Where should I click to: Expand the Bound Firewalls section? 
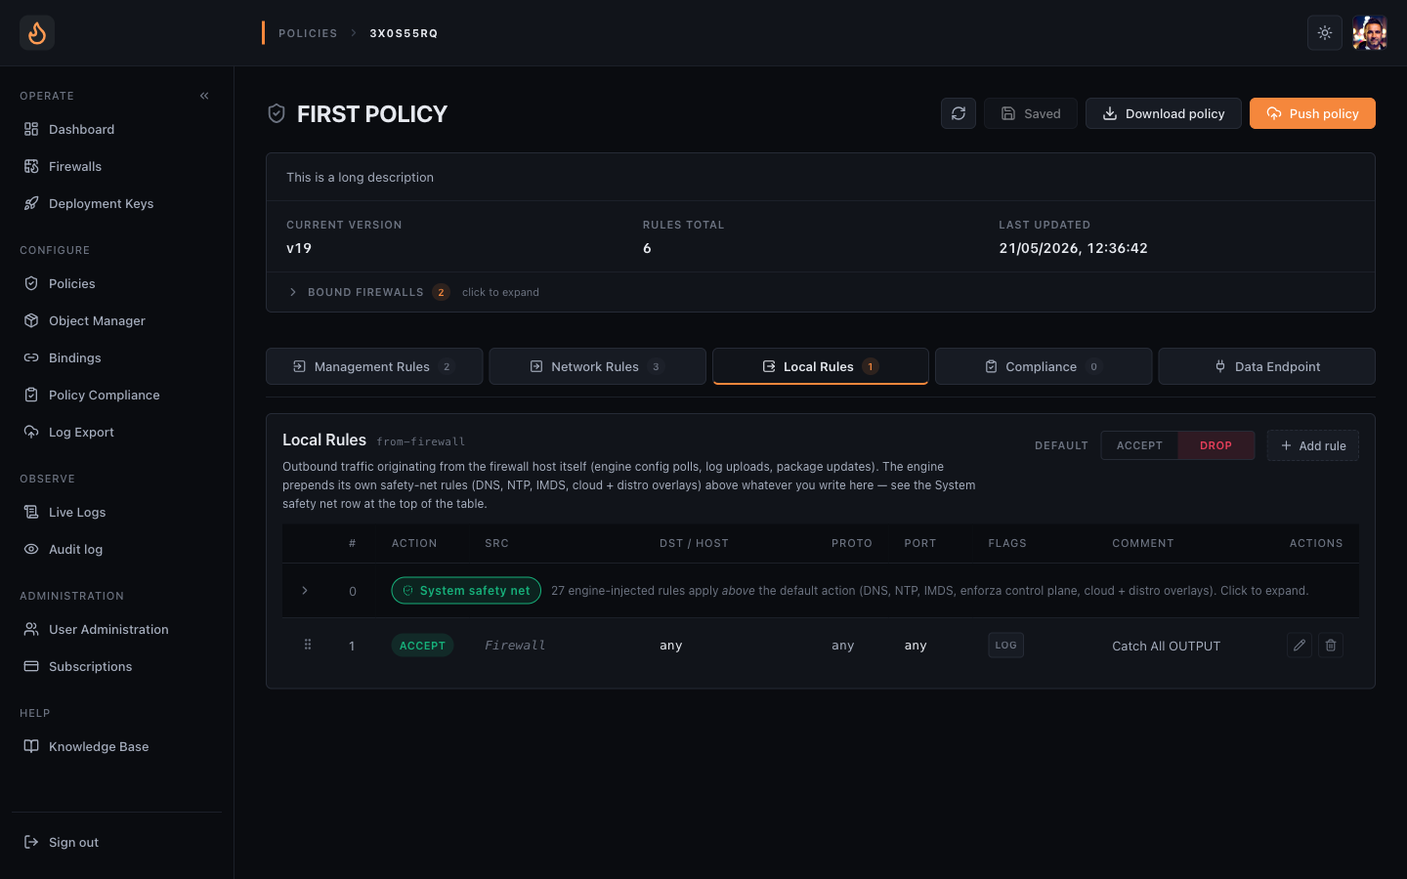click(821, 292)
